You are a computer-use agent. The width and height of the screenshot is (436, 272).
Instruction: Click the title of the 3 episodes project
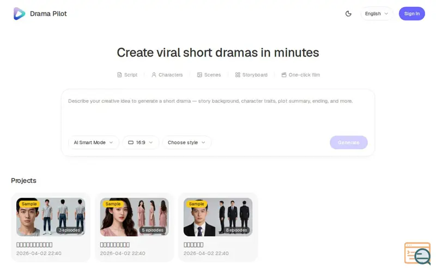coord(34,245)
